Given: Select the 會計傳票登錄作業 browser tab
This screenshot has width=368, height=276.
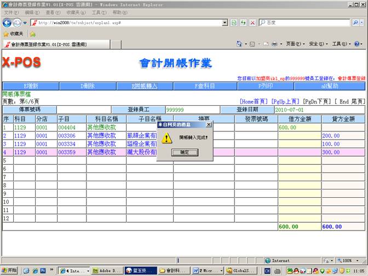Looking at the screenshot, I should click(43, 44).
